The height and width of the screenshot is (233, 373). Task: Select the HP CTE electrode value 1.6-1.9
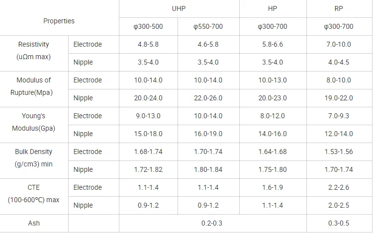tap(273, 187)
